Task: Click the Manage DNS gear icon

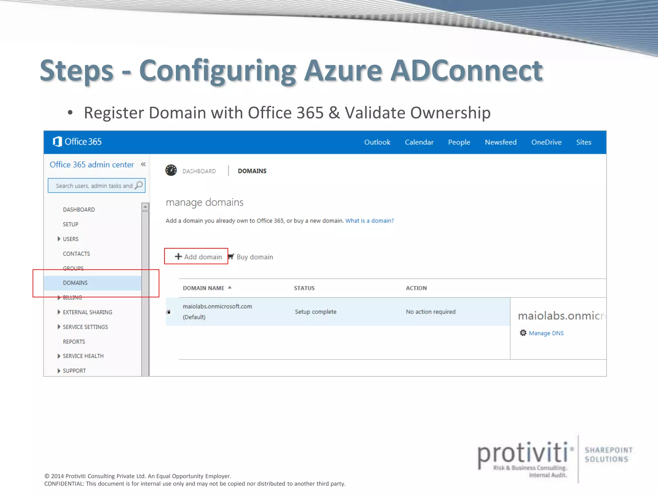Action: 523,333
